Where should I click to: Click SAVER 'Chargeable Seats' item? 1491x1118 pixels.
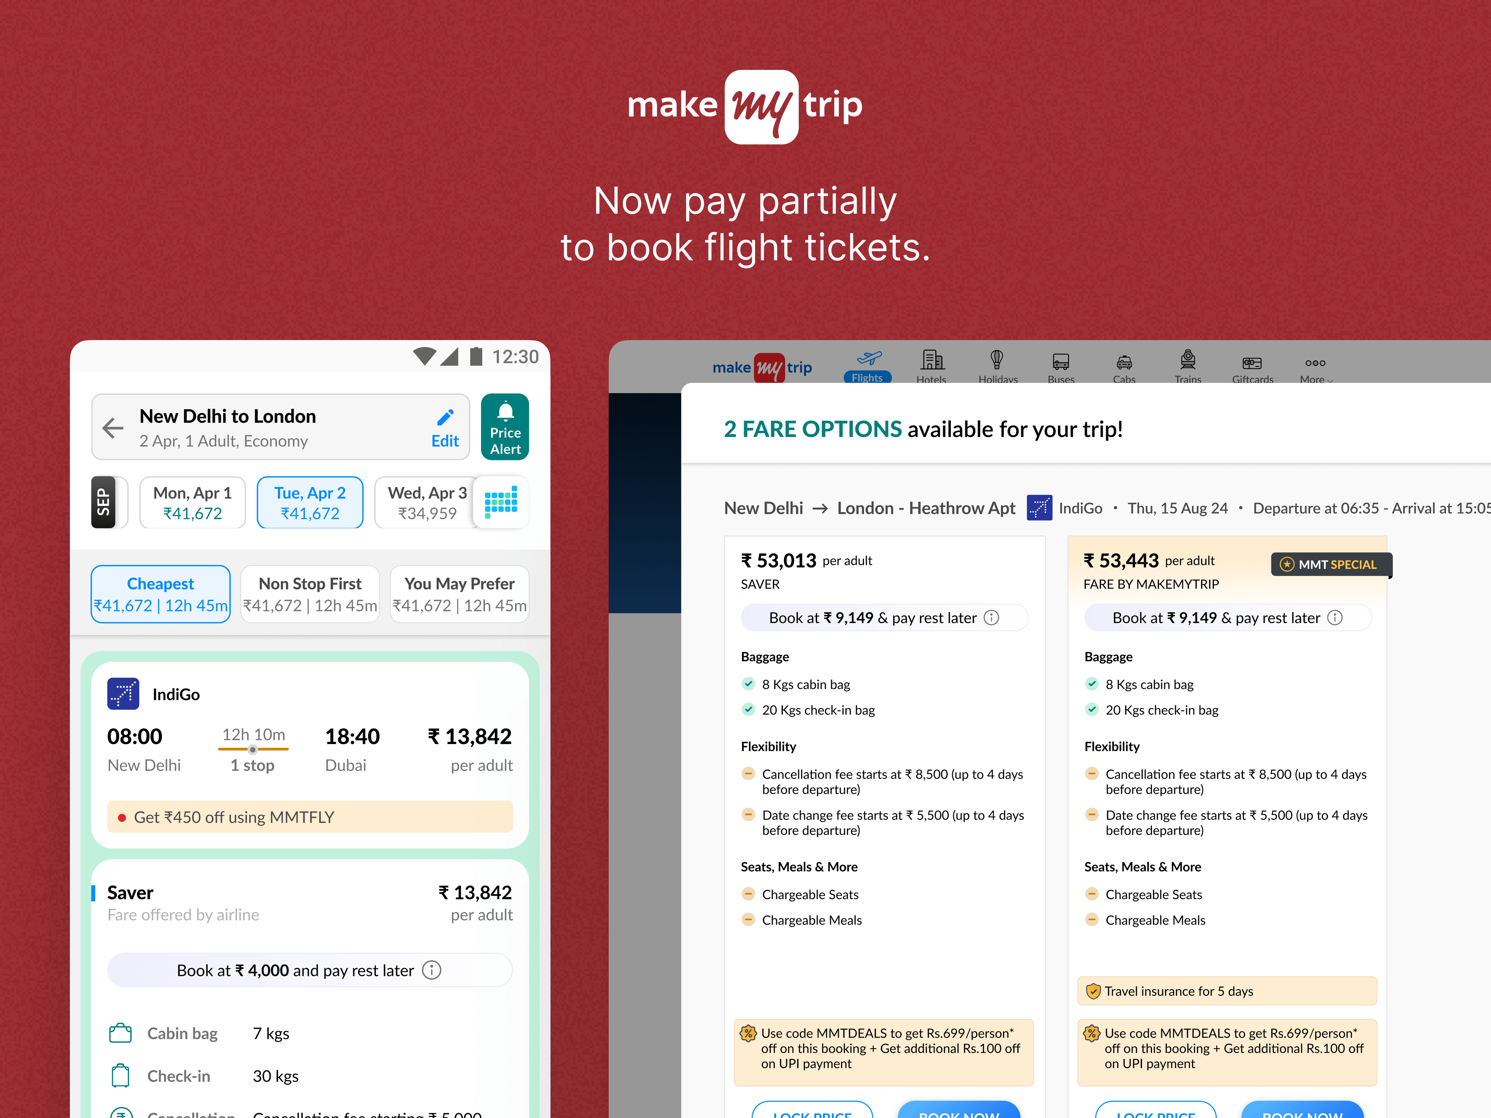pyautogui.click(x=810, y=894)
